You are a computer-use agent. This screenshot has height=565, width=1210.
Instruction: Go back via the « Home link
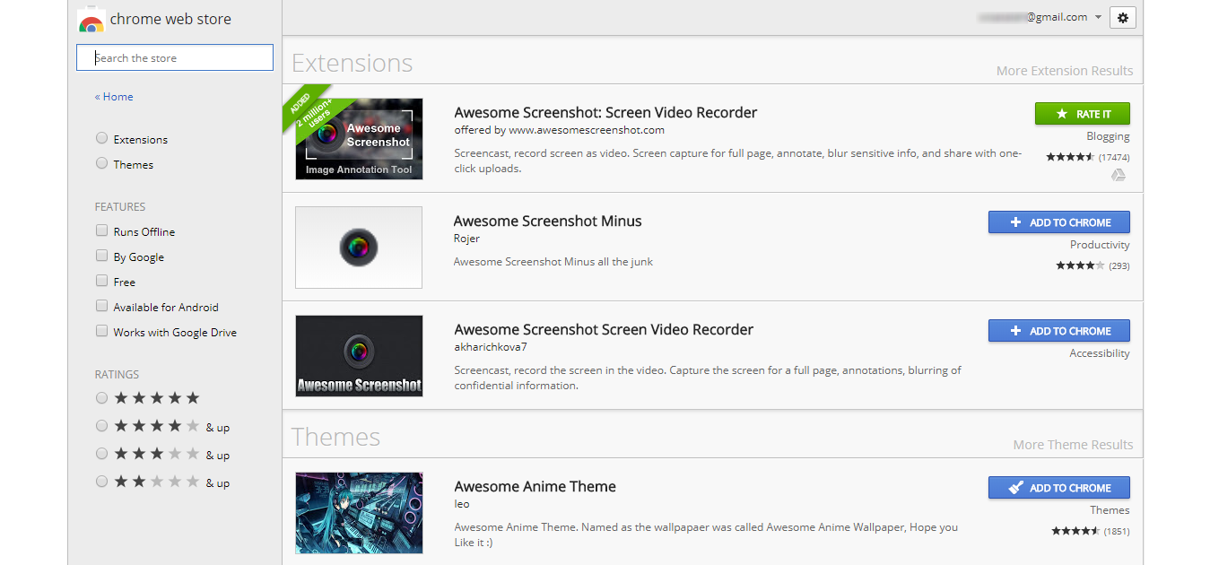pos(114,97)
